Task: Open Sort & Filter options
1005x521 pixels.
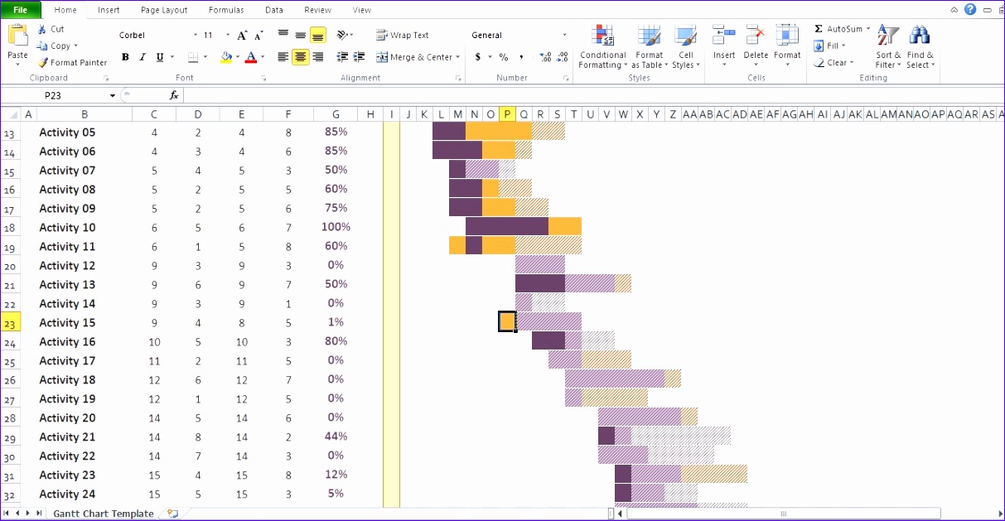Action: (x=887, y=46)
